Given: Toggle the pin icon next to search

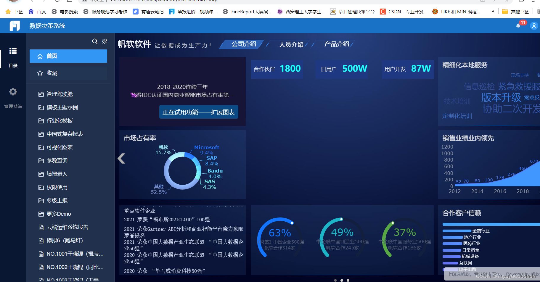Looking at the screenshot, I should (104, 41).
